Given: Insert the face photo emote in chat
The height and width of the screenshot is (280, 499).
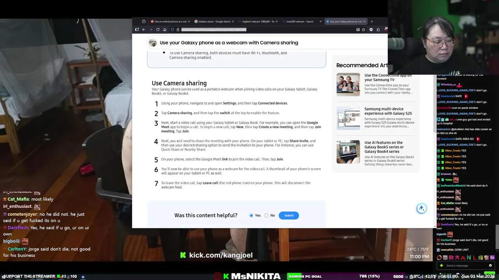Looking at the screenshot, I should pos(487,257).
